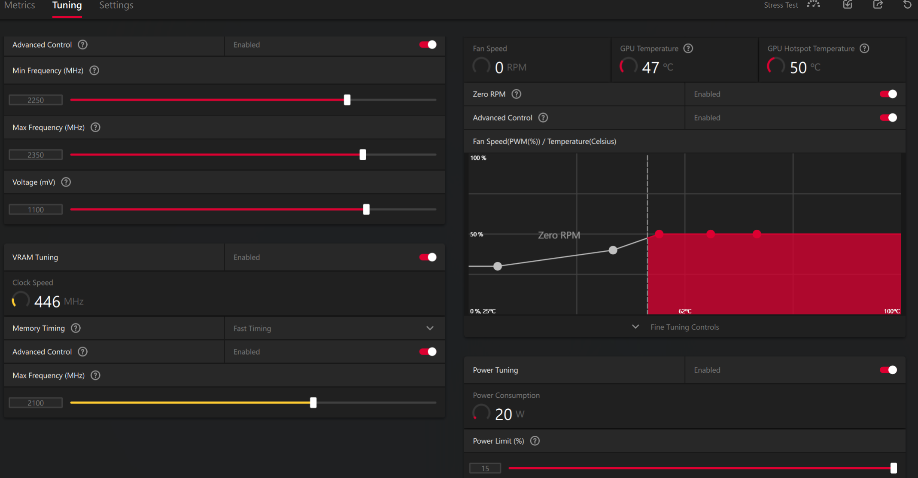
Task: Click help icon beside Power Limit (%)
Action: pos(535,441)
